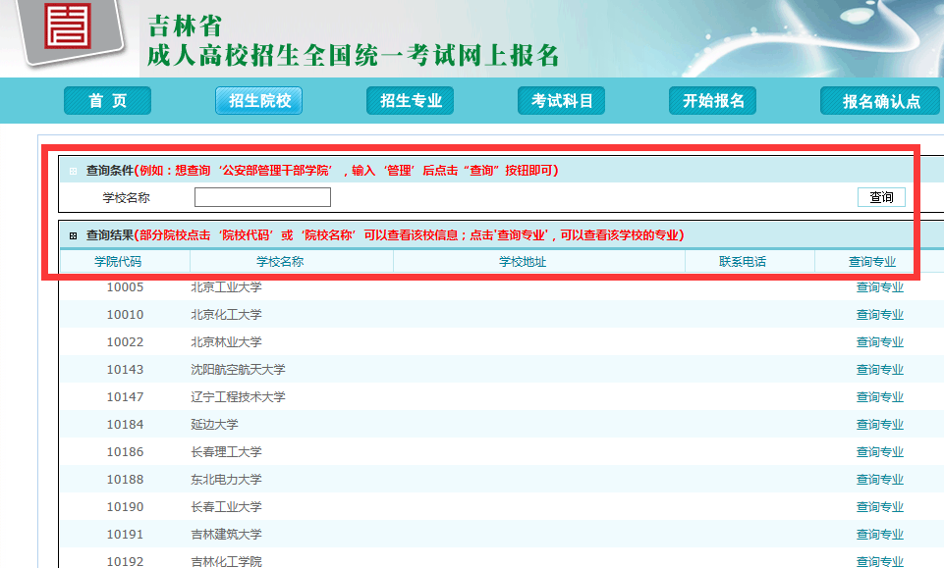This screenshot has width=944, height=568.
Task: Click school code 10022
Action: pyautogui.click(x=125, y=342)
